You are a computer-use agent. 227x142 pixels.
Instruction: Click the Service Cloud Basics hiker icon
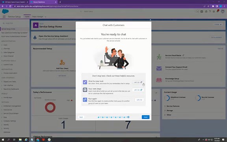point(159,57)
